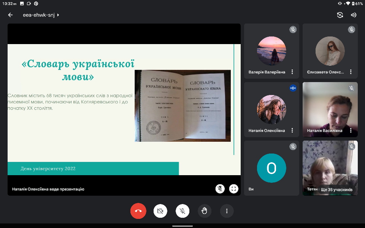Open the audio output speaker icon
This screenshot has width=365, height=228.
click(354, 15)
